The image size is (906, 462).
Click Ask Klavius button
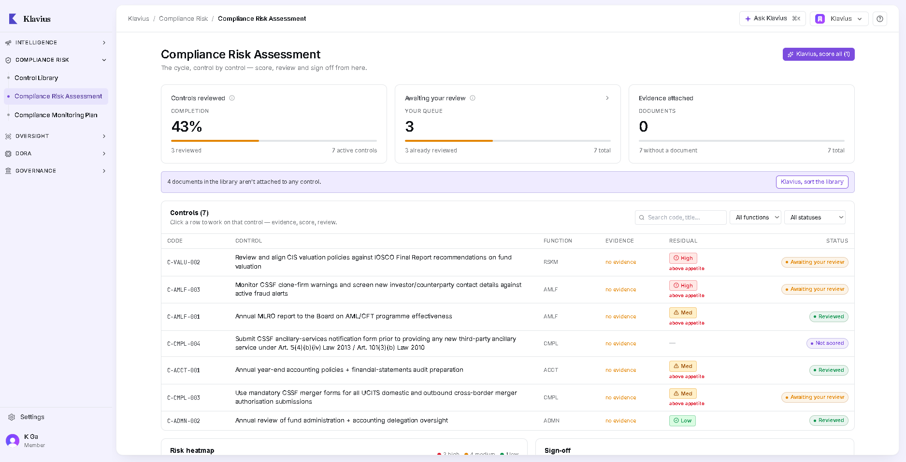point(772,19)
